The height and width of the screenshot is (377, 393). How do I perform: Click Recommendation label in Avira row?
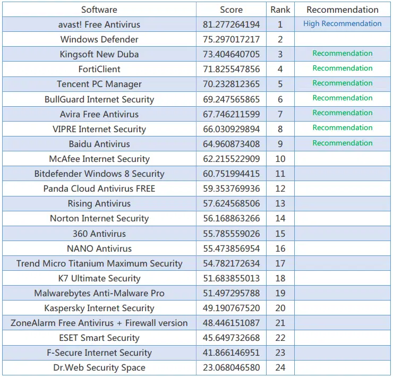click(x=343, y=113)
